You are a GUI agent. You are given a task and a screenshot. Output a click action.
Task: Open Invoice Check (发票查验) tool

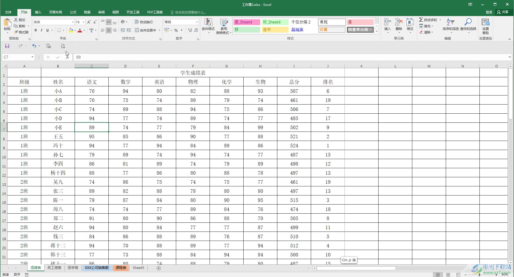pos(486,26)
